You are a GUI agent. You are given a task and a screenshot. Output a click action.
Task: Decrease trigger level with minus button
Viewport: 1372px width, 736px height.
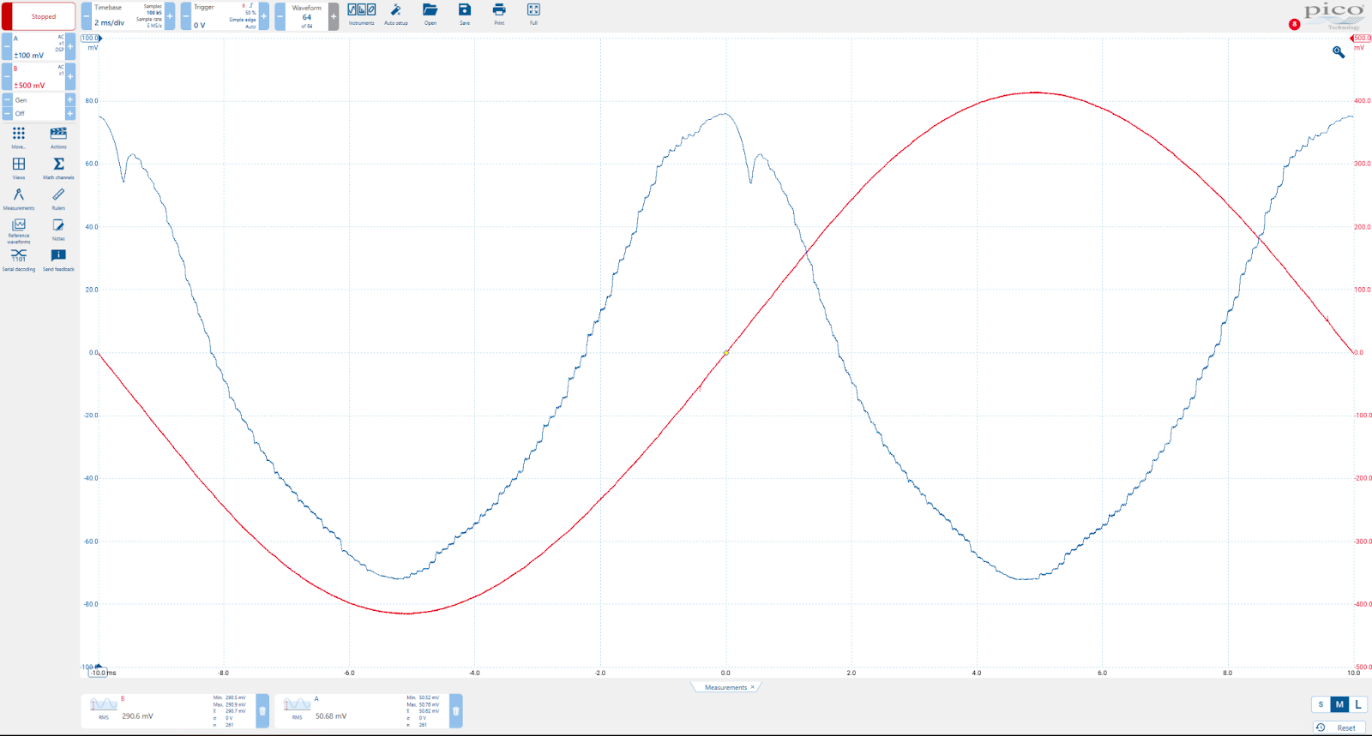coord(186,16)
